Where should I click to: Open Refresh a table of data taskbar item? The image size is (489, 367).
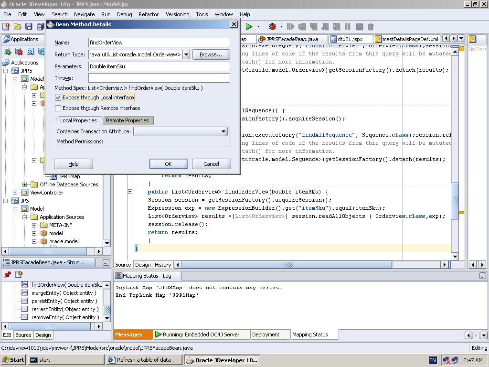(144, 360)
